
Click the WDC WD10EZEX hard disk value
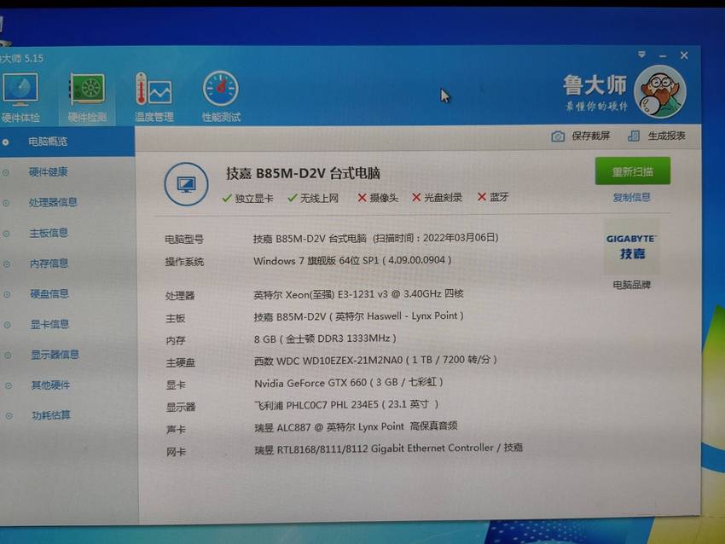point(375,360)
